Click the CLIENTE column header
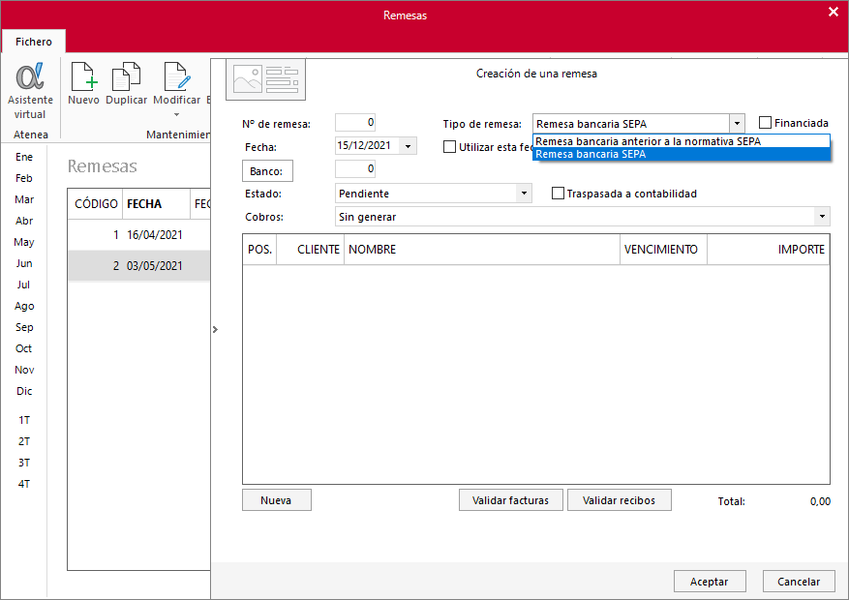Viewport: 849px width, 600px height. [x=310, y=250]
